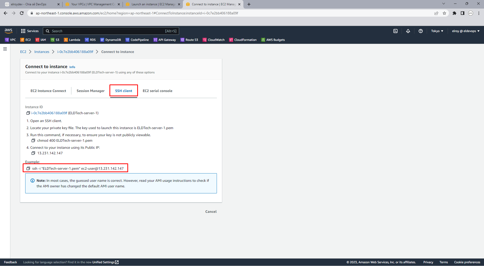Switch to the Your VPCs browser tab
This screenshot has height=266, width=484.
point(93,4)
